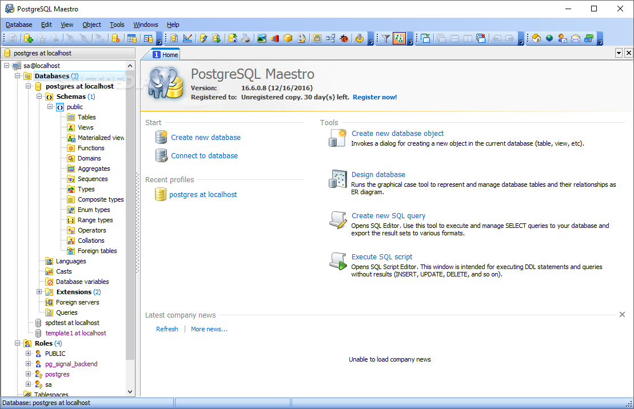Click the funnel filter toolbar icon

click(x=386, y=38)
